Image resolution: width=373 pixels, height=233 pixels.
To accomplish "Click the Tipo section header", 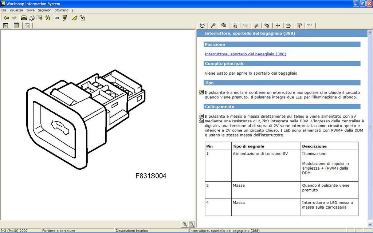I will click(282, 83).
